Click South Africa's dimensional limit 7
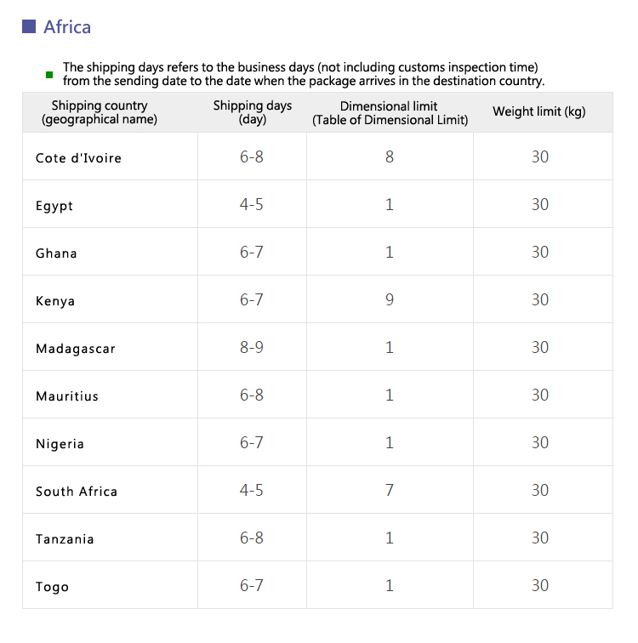638x643 pixels. tap(389, 490)
